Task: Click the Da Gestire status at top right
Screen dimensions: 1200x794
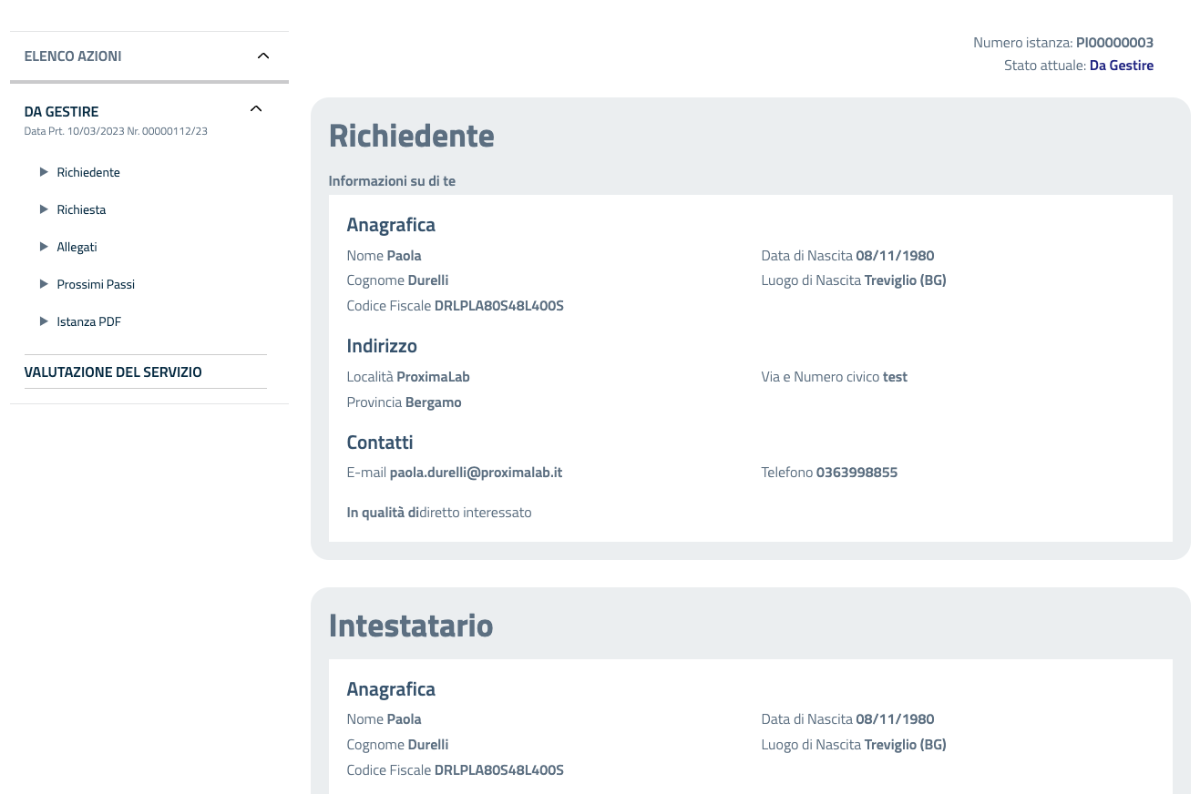Action: coord(1121,66)
